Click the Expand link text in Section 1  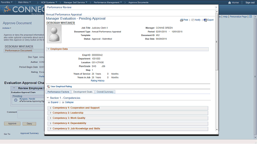click(x=55, y=102)
